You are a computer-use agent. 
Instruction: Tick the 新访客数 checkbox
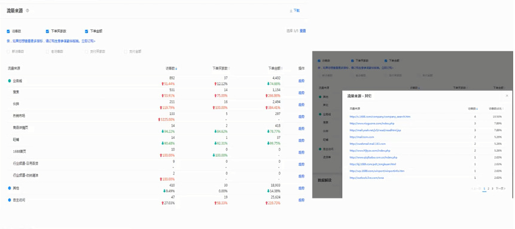[8, 52]
